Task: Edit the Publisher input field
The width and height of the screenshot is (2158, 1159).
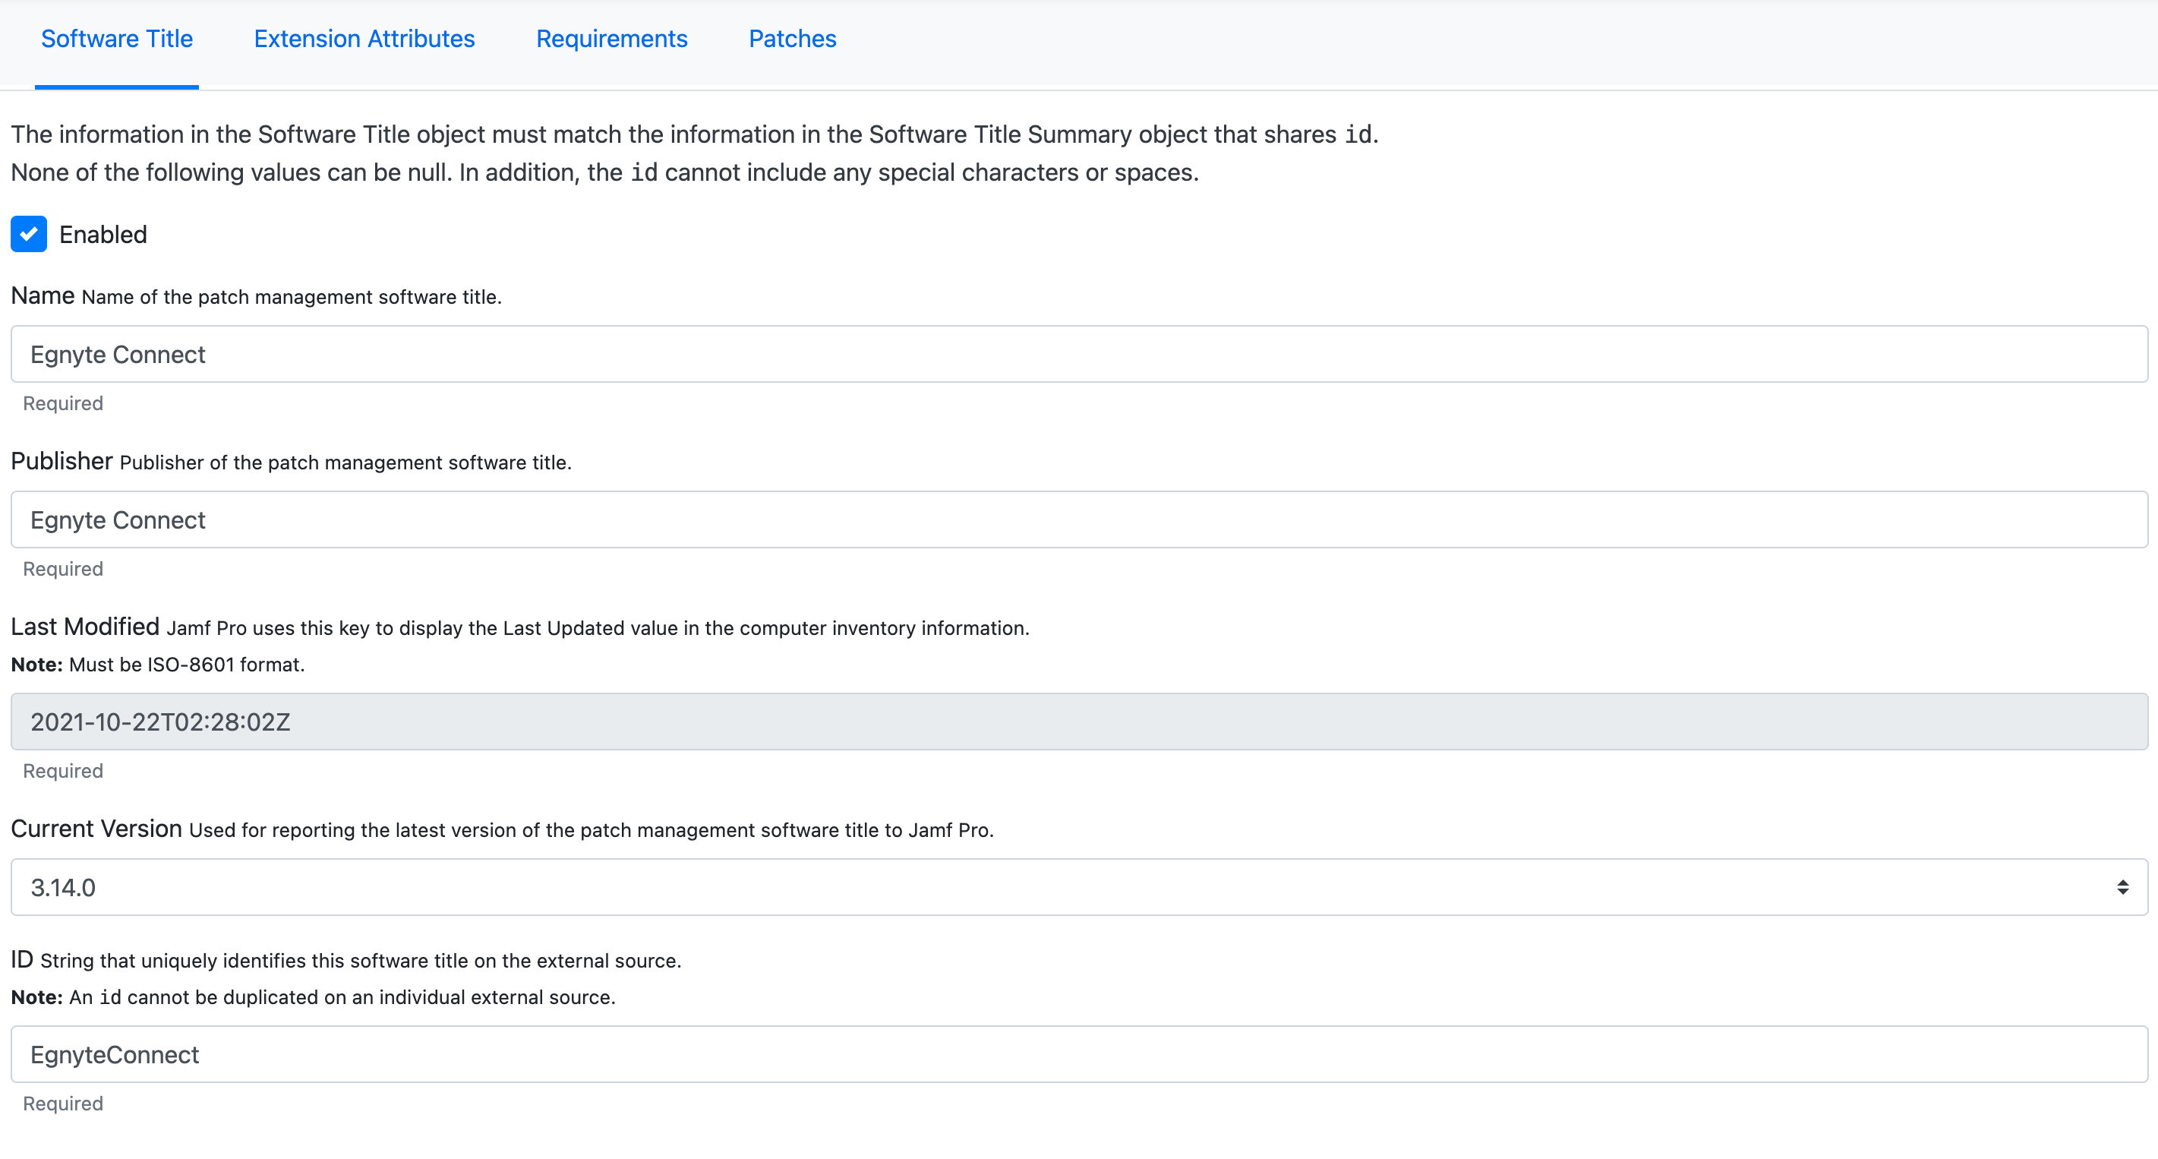Action: (x=1079, y=519)
